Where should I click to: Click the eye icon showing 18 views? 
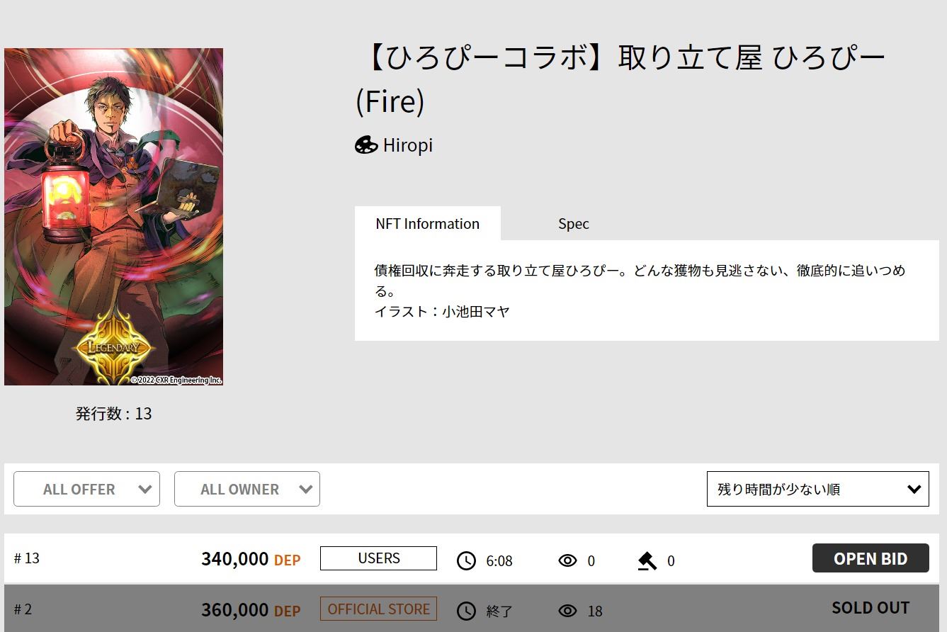tap(567, 610)
